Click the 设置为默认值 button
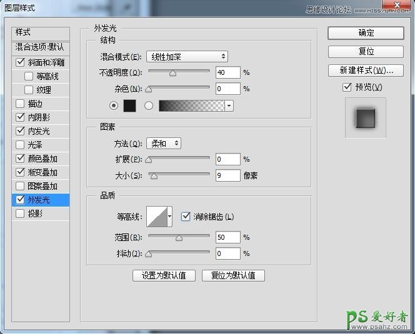This screenshot has width=415, height=334. 164,275
